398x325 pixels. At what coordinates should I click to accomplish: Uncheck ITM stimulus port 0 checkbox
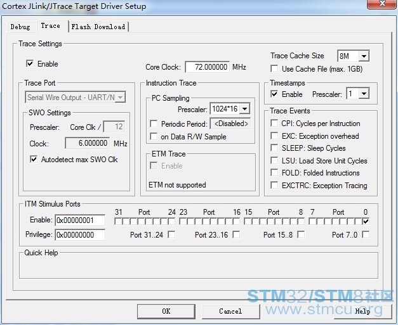[366, 221]
